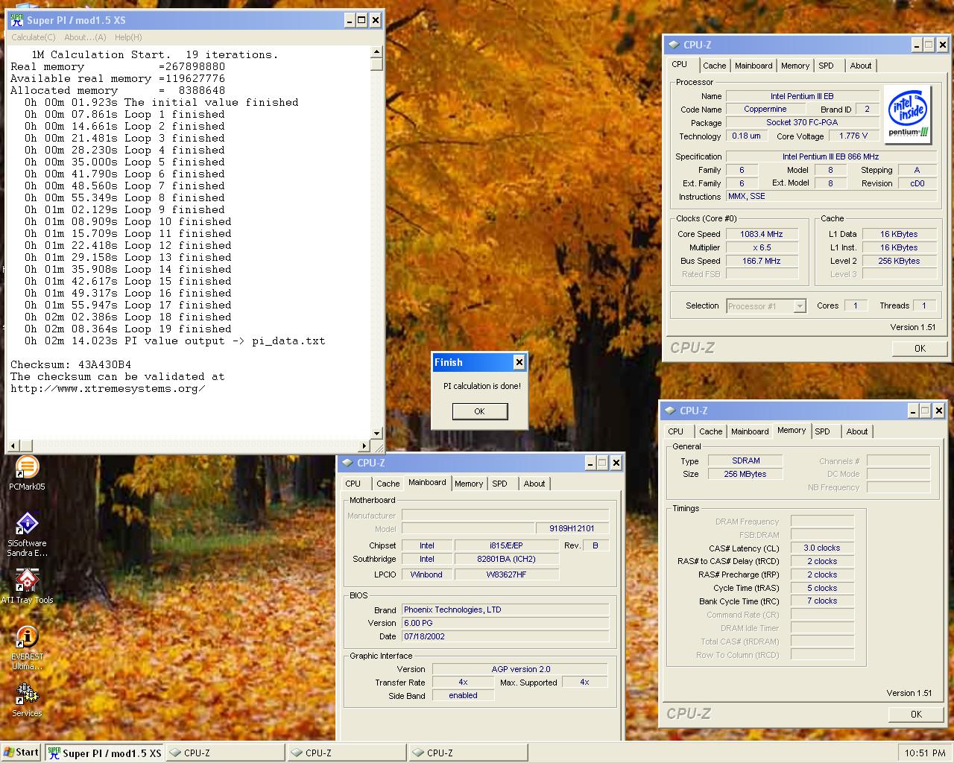Click the BIOS Date 07/18/2002 field
Screen dimensions: 954x763
505,636
